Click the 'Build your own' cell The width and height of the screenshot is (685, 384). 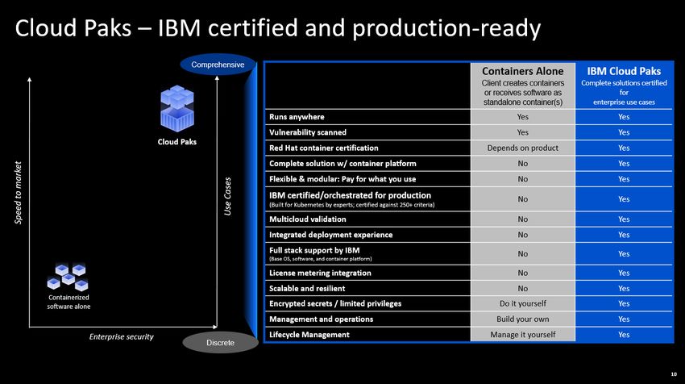click(522, 319)
